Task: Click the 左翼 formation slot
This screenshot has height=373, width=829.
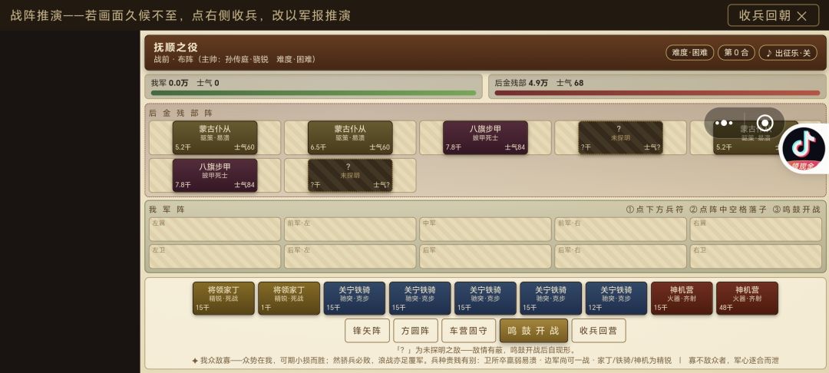Action: click(215, 229)
